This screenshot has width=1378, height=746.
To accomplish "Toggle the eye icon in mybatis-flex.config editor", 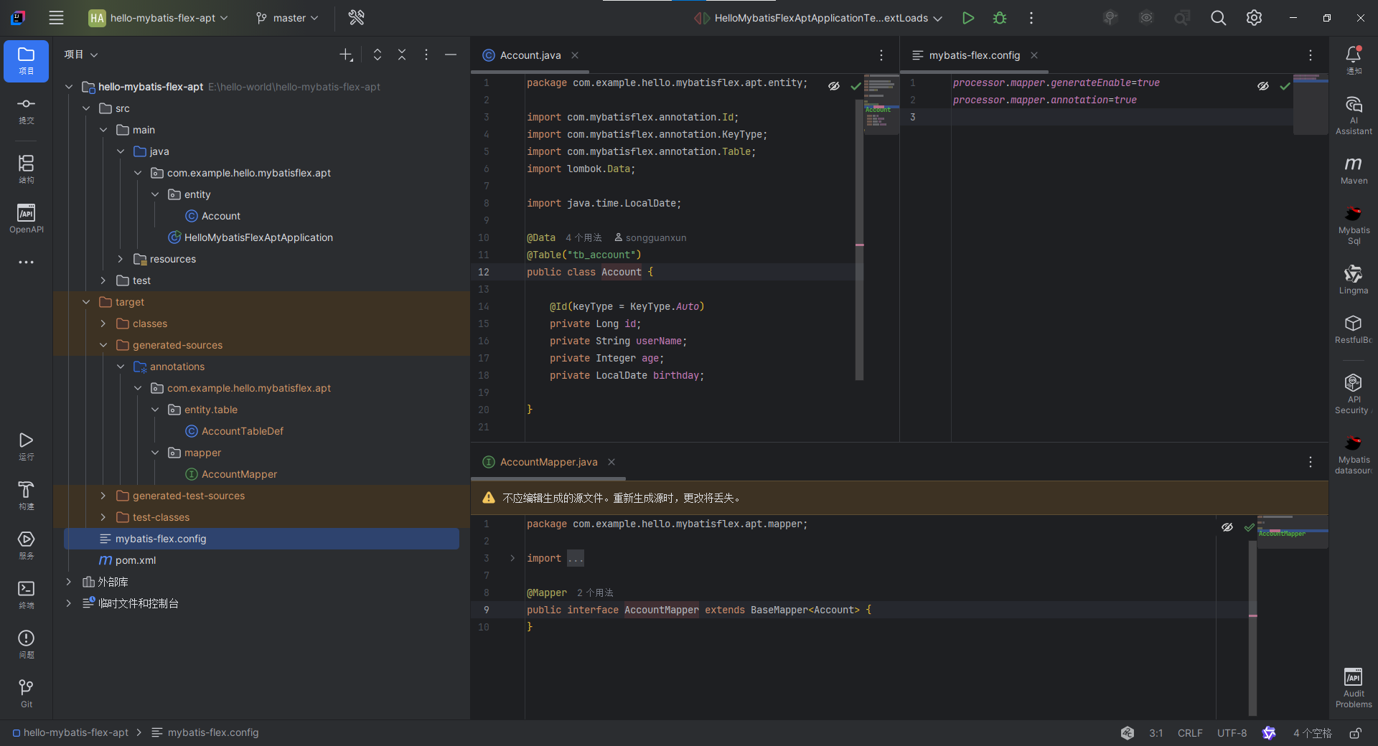I will [x=1263, y=85].
